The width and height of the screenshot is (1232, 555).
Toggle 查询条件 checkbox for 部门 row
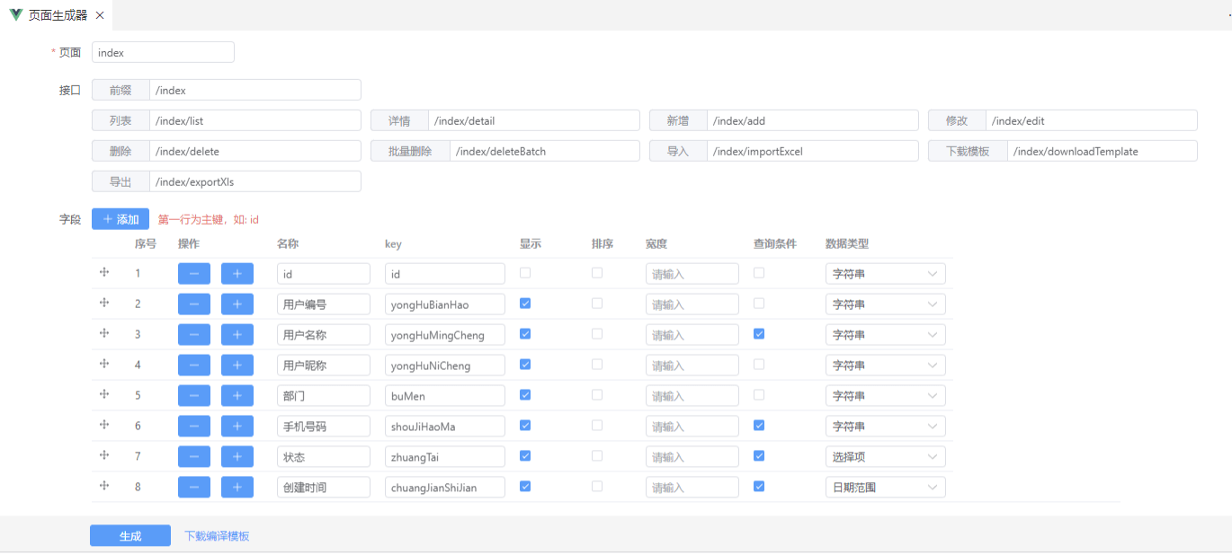point(759,395)
